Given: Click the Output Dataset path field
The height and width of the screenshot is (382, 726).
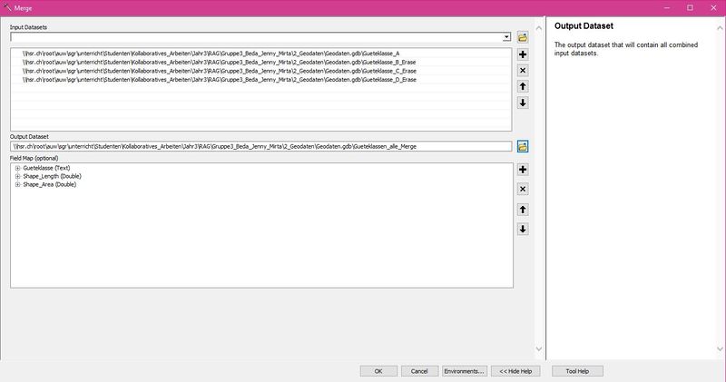Looking at the screenshot, I should [x=259, y=146].
